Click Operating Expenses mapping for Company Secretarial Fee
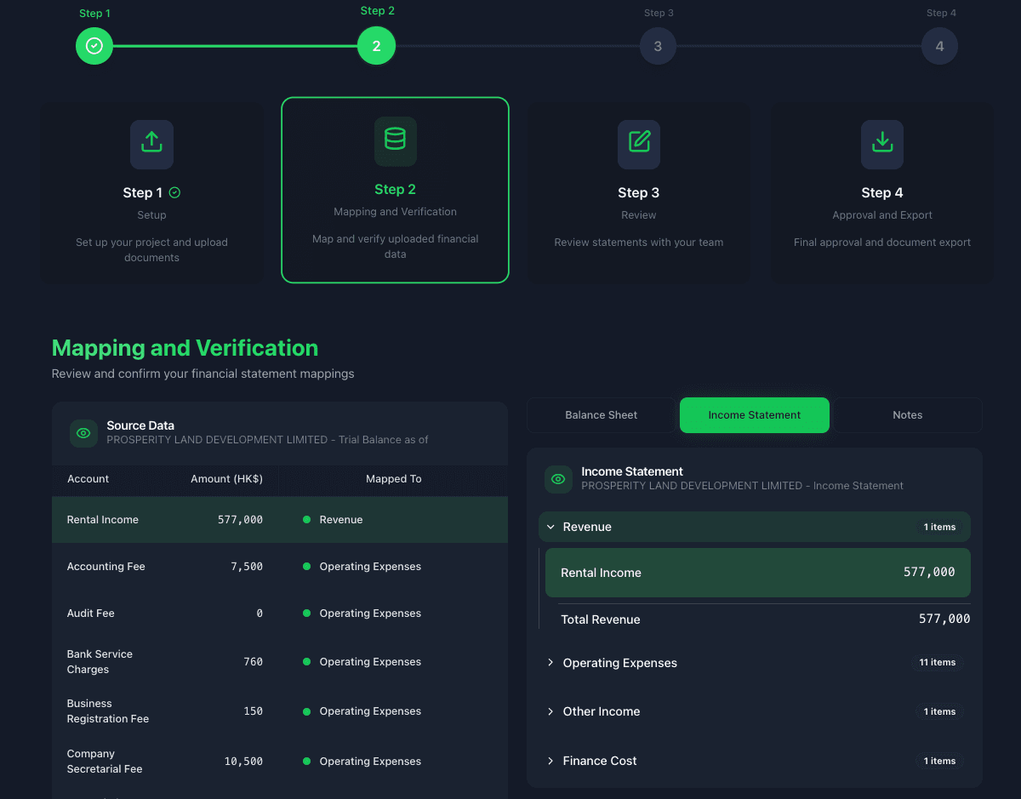The image size is (1021, 799). tap(362, 762)
